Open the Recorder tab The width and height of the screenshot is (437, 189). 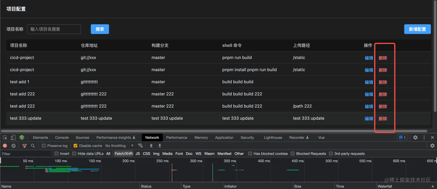[x=299, y=138]
